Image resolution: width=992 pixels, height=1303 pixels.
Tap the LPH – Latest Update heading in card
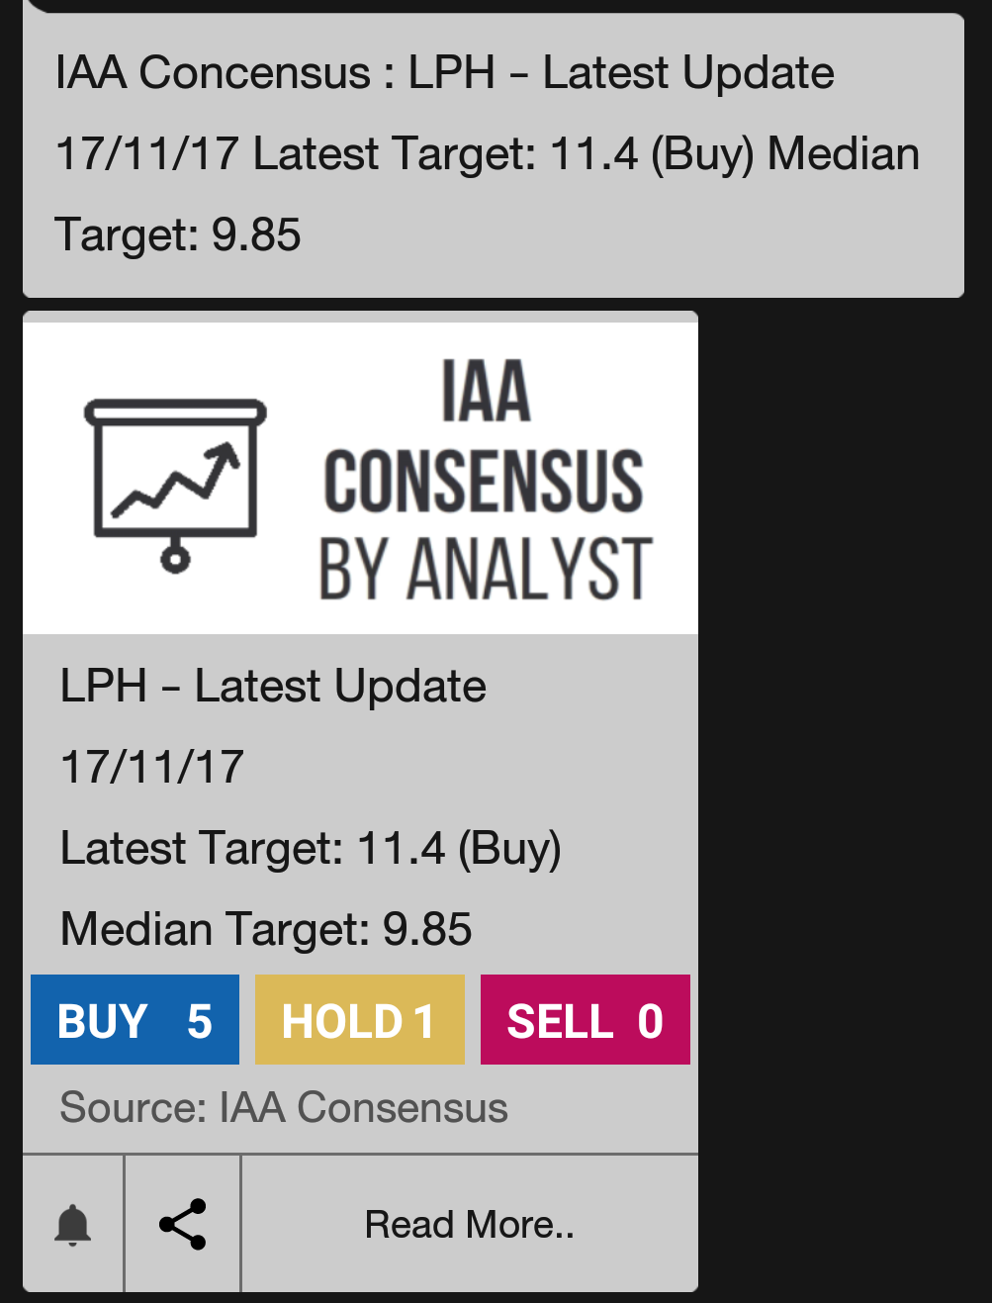273,686
